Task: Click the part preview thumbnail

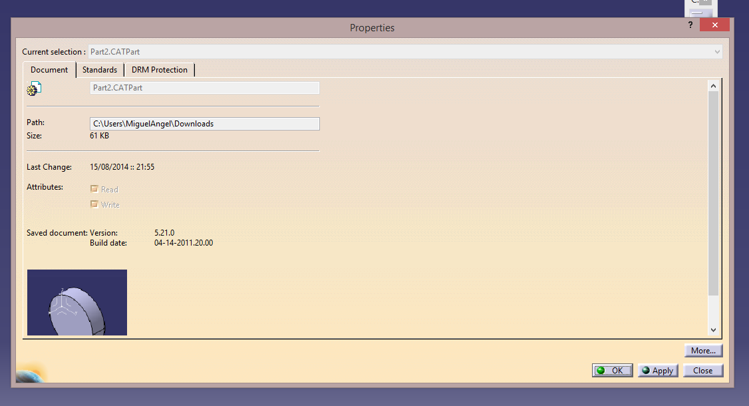Action: (77, 302)
